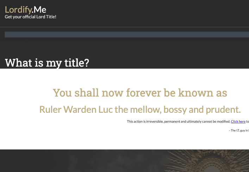Click the "What is my title?" heading
Image resolution: width=249 pixels, height=172 pixels.
47,63
